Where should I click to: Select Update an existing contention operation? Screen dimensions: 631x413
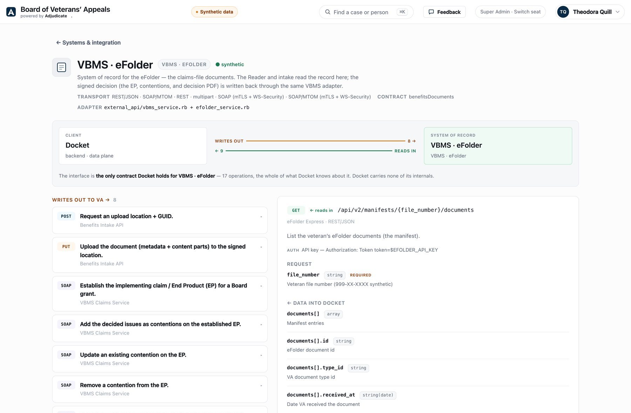point(160,359)
